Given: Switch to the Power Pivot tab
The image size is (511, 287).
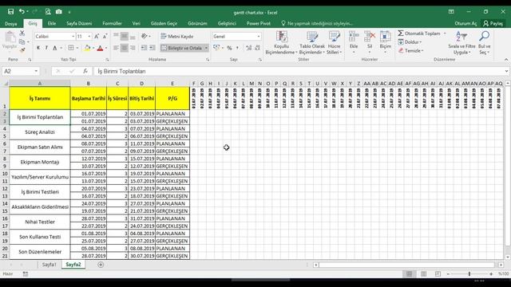Looking at the screenshot, I should [259, 23].
